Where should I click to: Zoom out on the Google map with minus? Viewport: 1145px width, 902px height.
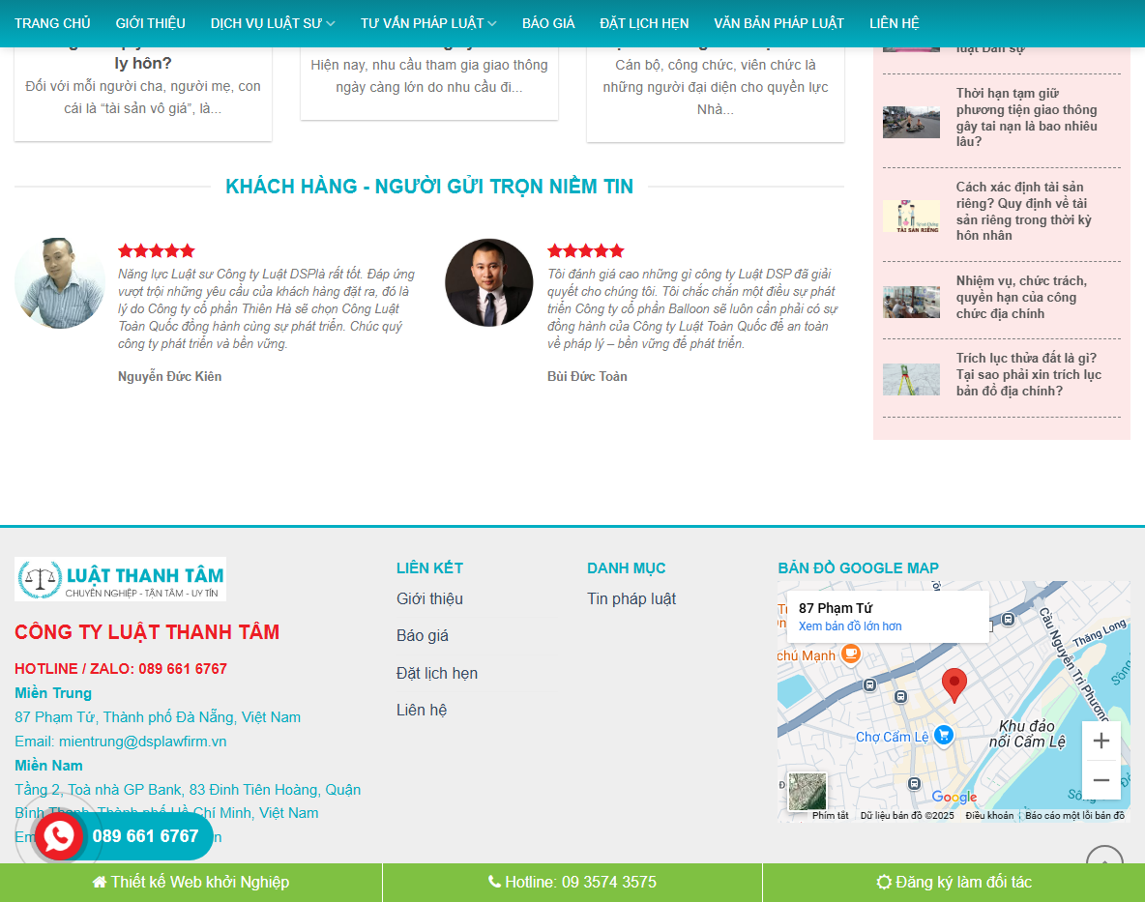[1101, 779]
